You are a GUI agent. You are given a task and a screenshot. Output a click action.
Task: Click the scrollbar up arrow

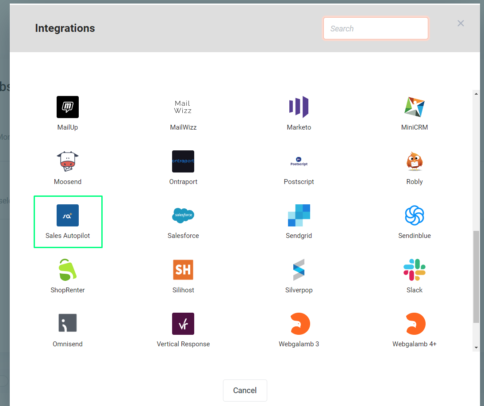coord(476,93)
